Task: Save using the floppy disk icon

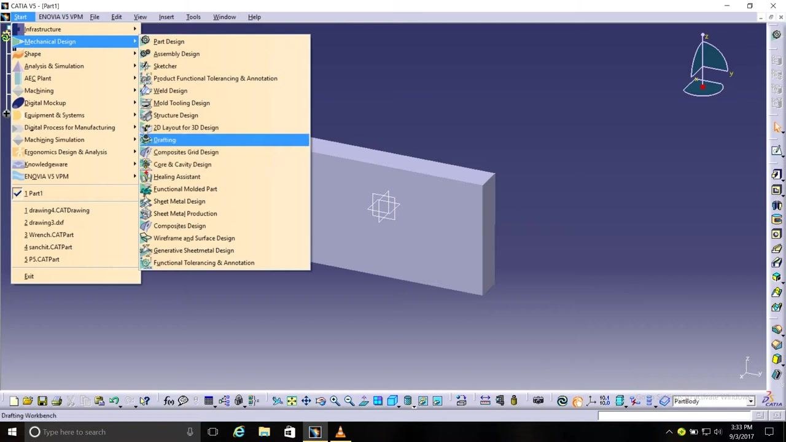Action: (42, 401)
